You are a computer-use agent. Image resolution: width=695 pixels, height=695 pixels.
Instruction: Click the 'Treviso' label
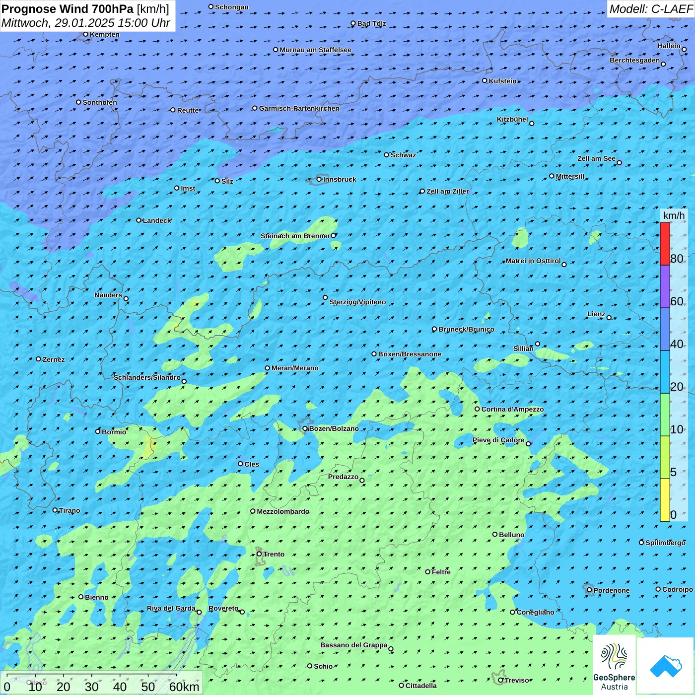517,680
